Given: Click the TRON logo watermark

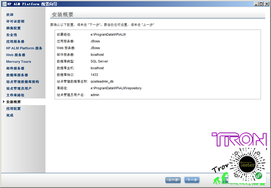Looking at the screenshot, I should tap(239, 139).
